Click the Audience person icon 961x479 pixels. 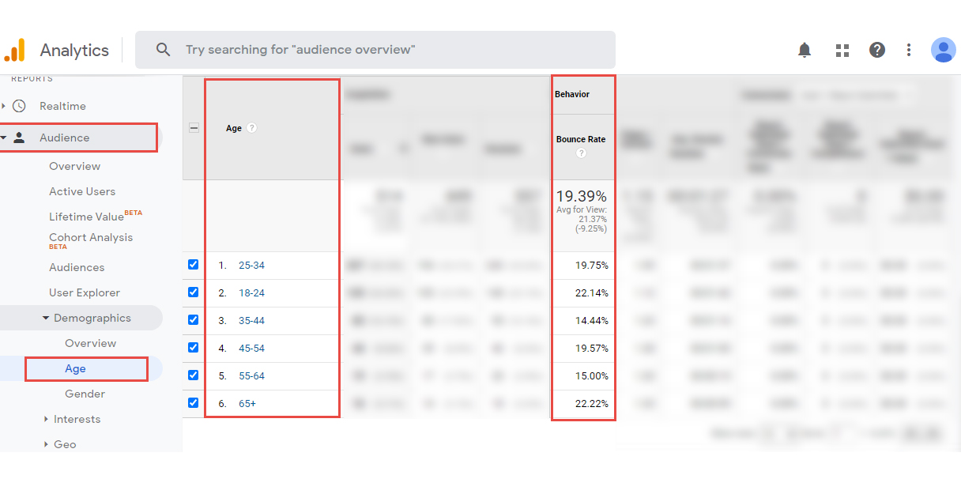point(20,138)
